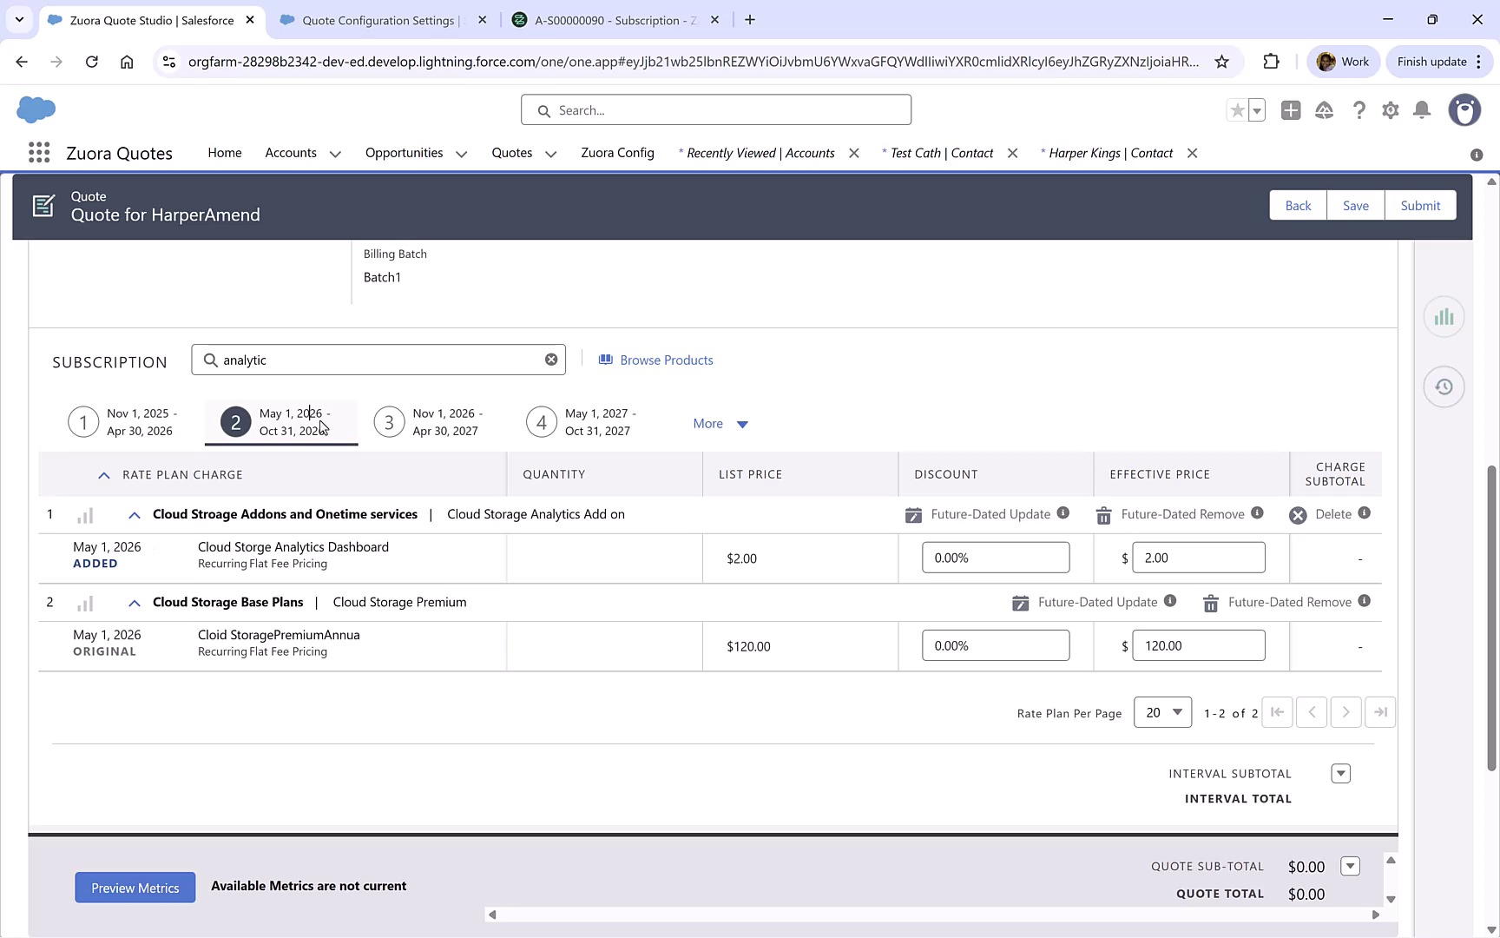Select interval 1 dated Nov 1, 2025

(x=82, y=421)
